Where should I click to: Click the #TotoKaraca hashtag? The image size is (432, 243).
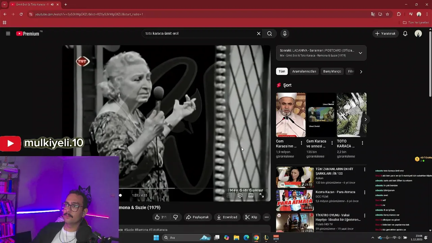[158, 230]
